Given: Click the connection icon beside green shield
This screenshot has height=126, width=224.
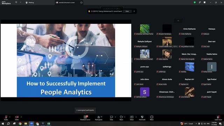Looking at the screenshot, I should (200, 2).
